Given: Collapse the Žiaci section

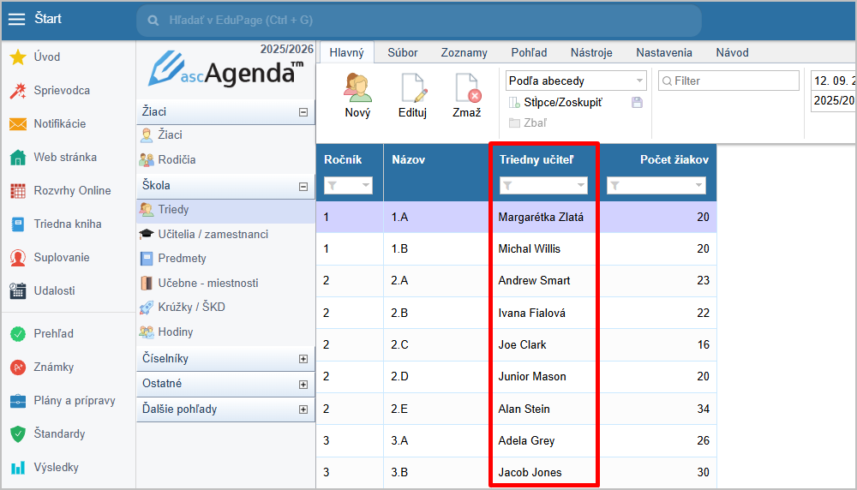Looking at the screenshot, I should (x=303, y=112).
